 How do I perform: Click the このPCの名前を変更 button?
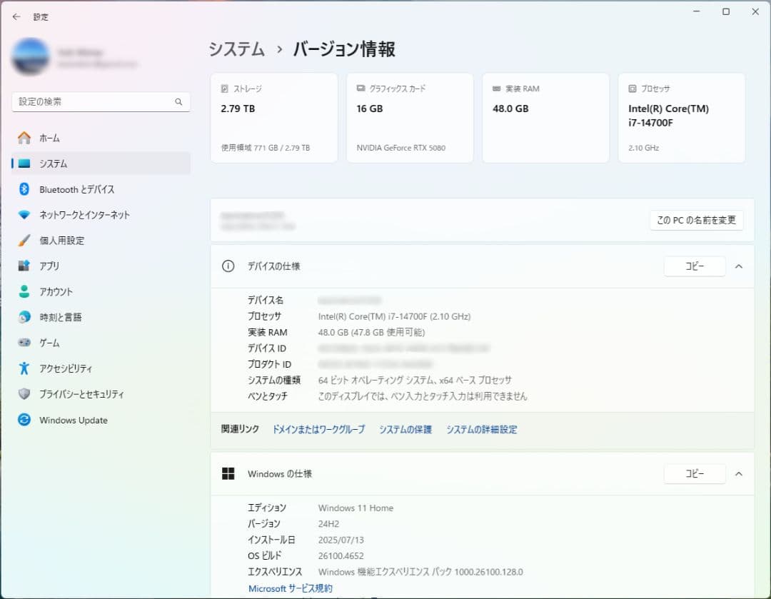[696, 221]
